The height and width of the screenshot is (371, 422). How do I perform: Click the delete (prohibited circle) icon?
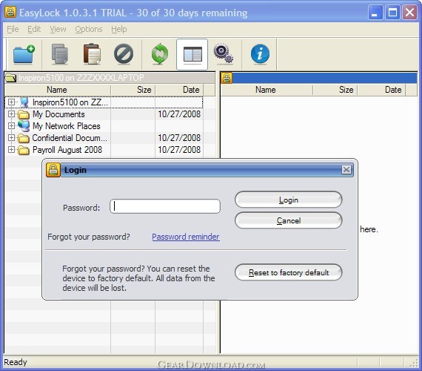pos(124,54)
